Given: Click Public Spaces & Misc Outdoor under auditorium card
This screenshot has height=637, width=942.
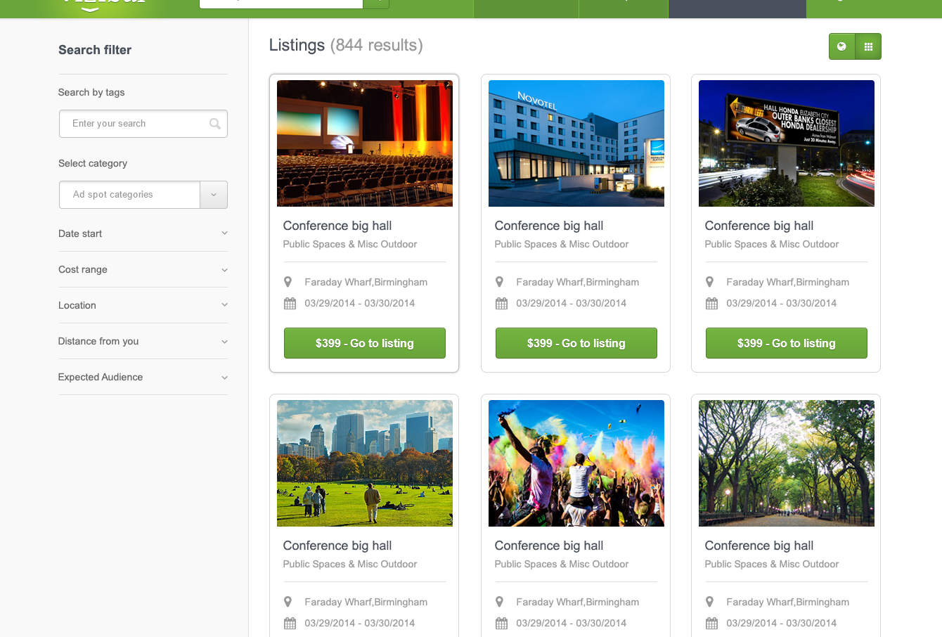Looking at the screenshot, I should pos(350,244).
